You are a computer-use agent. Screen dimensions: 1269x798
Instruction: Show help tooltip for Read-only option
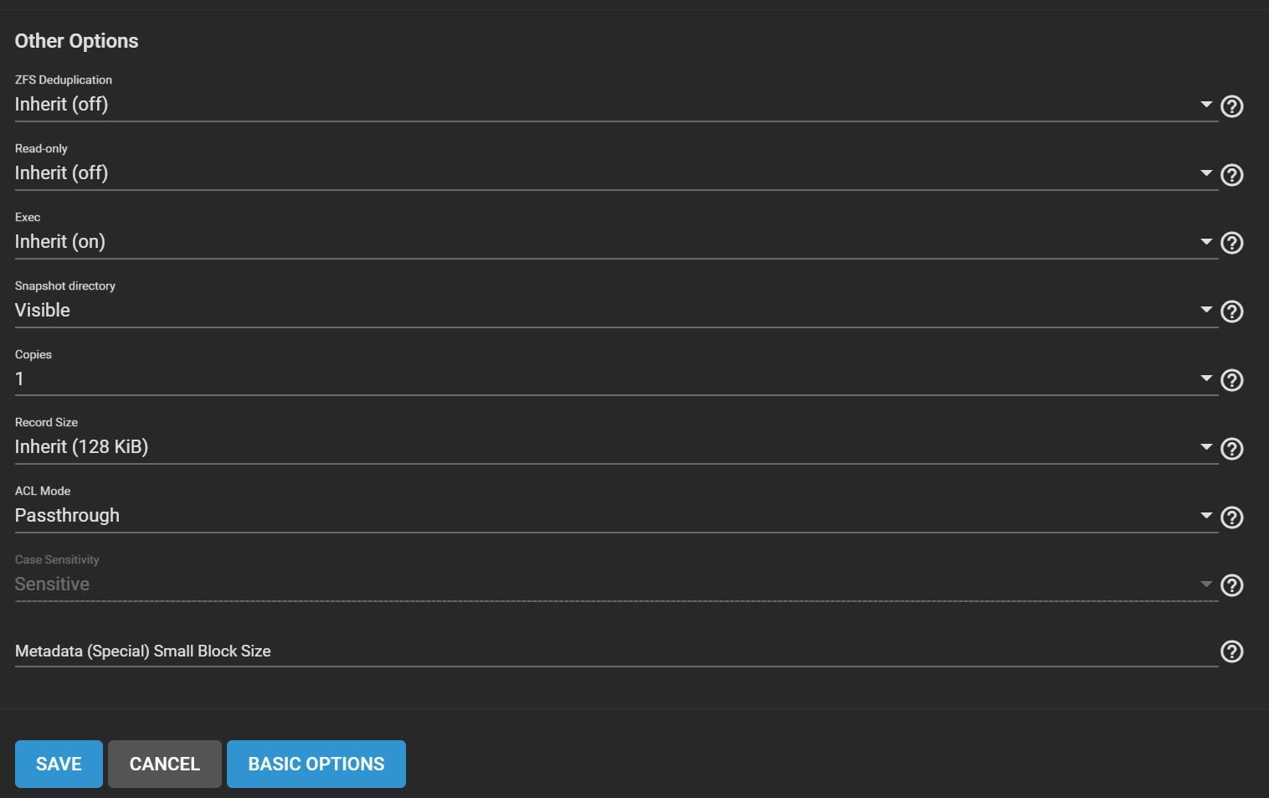point(1231,175)
